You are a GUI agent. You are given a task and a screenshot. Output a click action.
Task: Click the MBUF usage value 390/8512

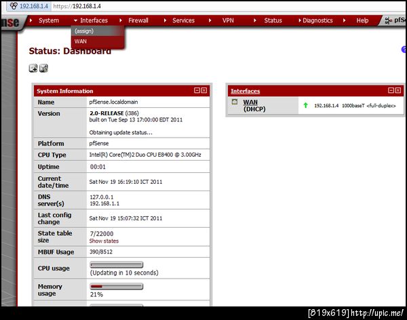coord(101,252)
